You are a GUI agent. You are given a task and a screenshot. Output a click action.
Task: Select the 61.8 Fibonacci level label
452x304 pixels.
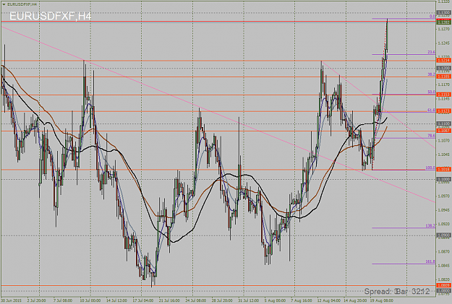431,110
